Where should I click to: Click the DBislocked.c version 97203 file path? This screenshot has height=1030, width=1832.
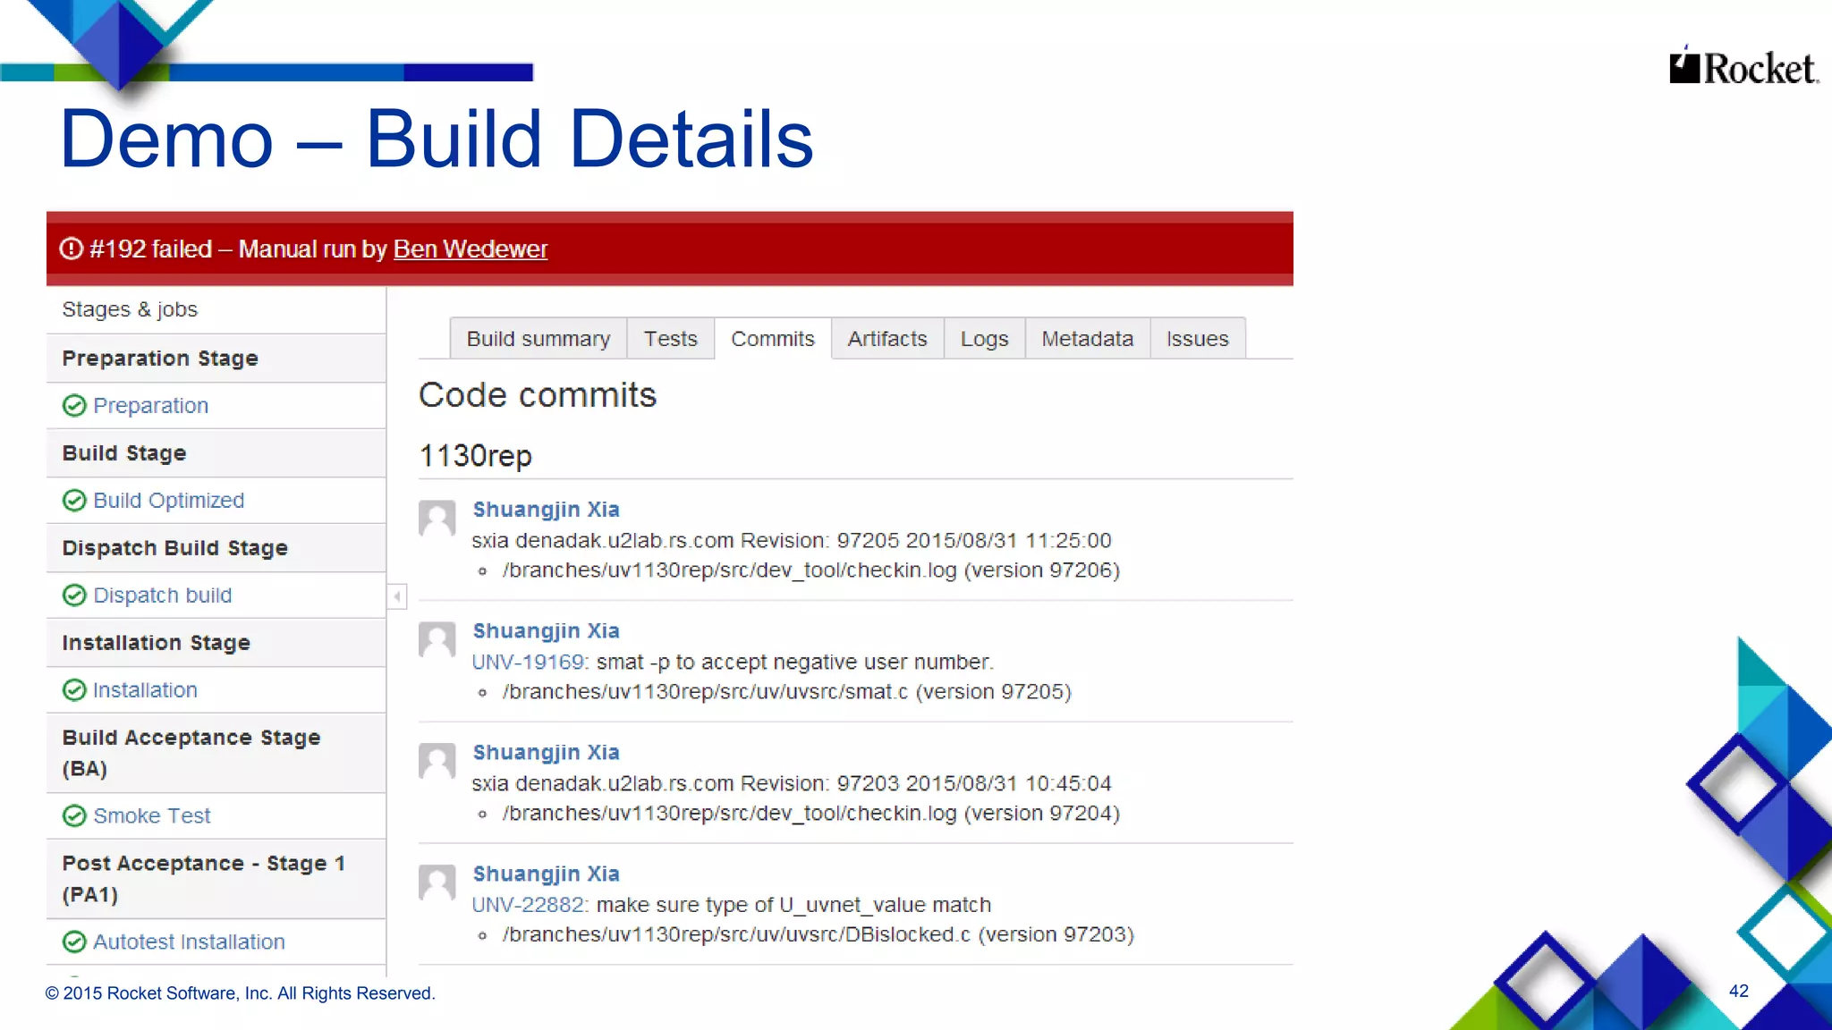(818, 935)
